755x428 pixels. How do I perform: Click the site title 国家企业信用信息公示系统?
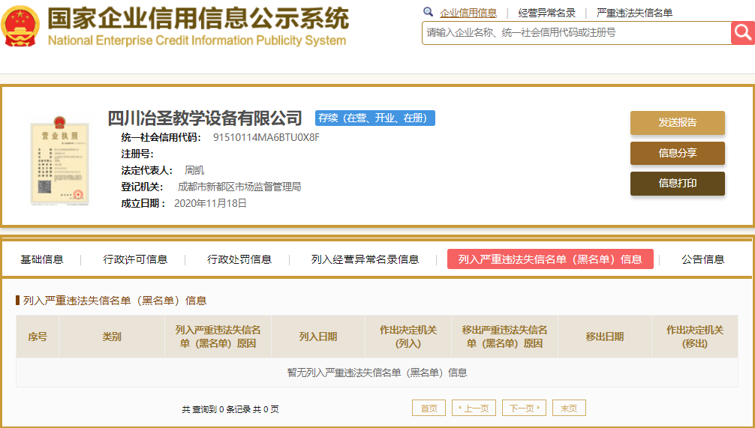pos(198,18)
